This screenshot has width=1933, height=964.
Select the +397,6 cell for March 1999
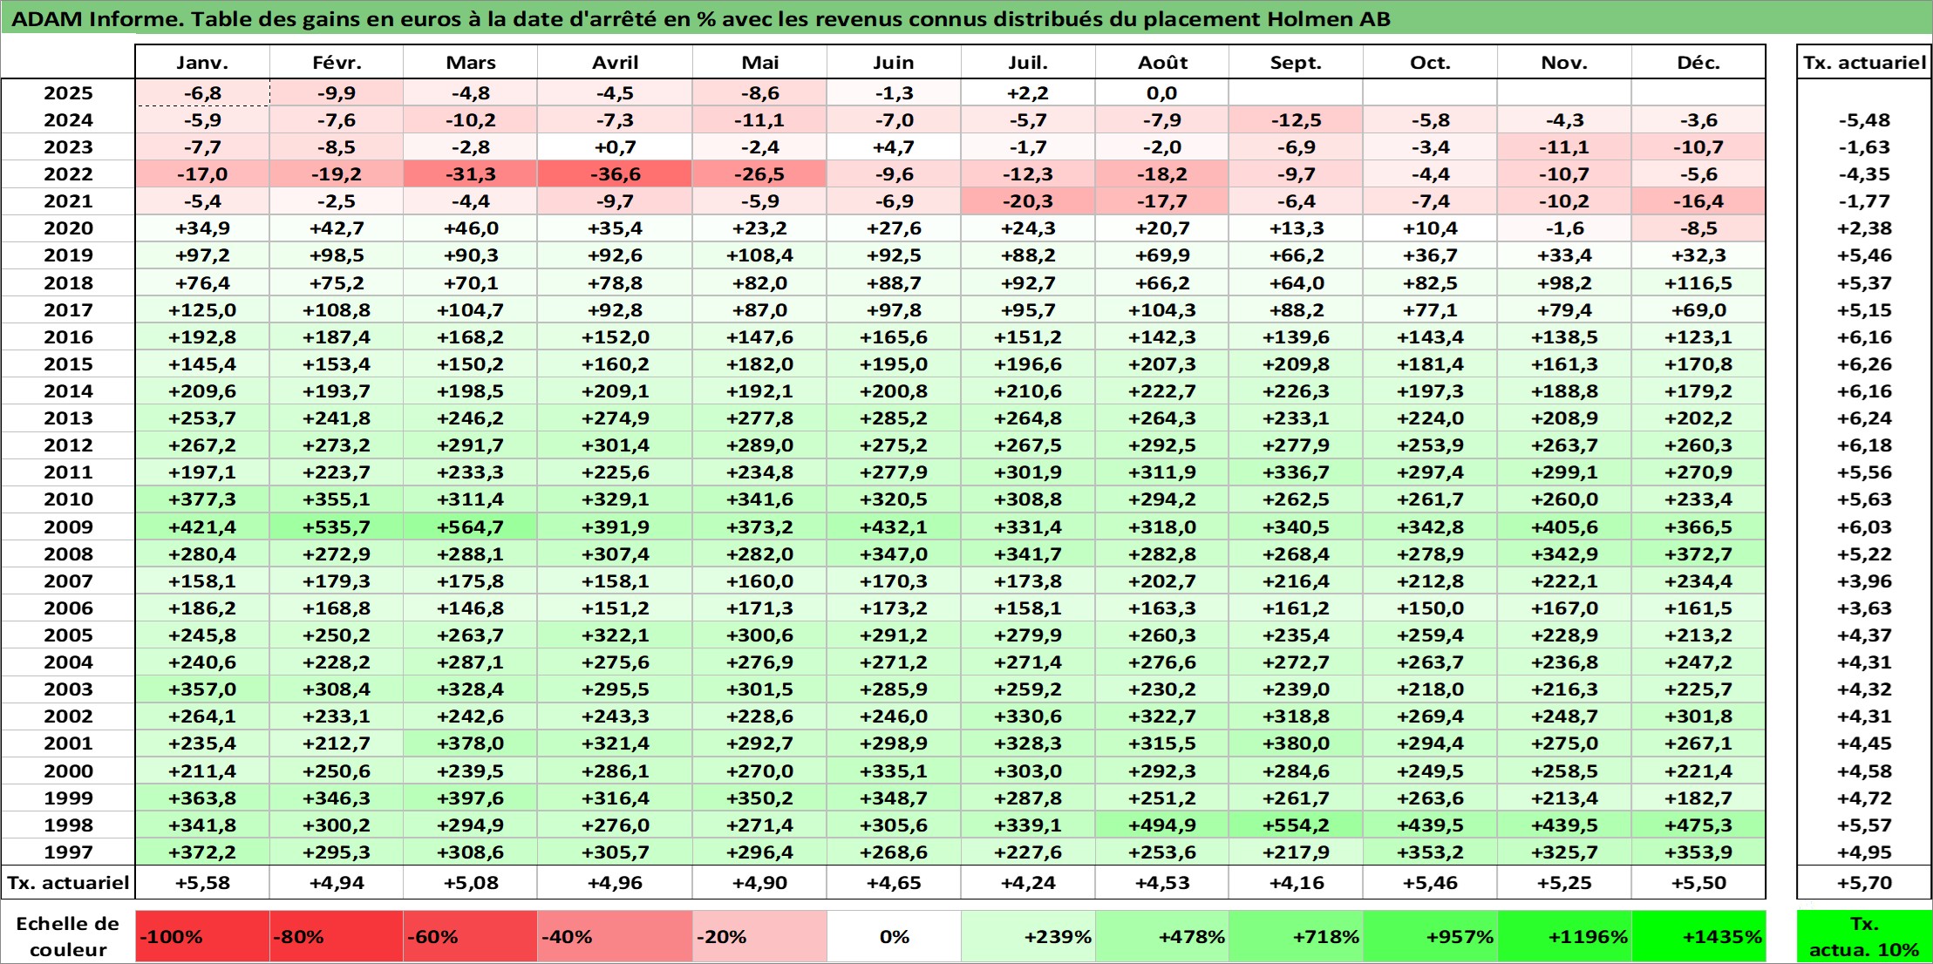coord(470,798)
